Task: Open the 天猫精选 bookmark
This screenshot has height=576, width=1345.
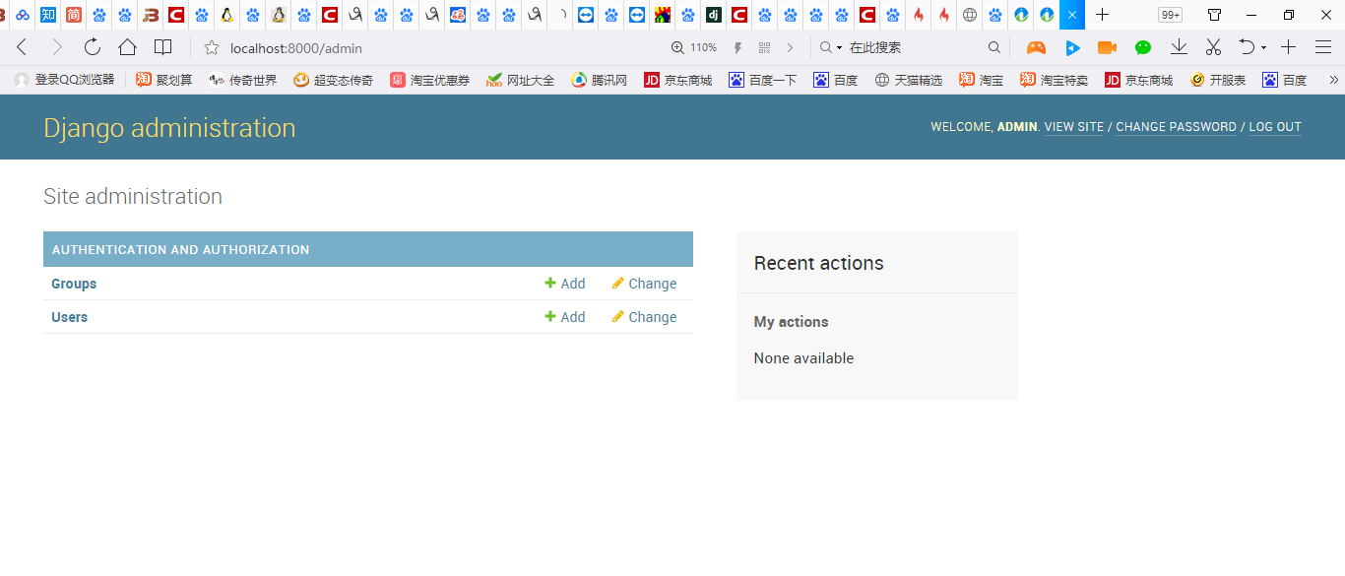Action: click(x=908, y=80)
